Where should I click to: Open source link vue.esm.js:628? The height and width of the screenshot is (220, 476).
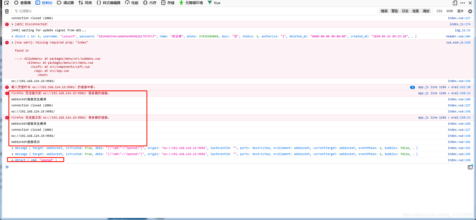pos(458,43)
